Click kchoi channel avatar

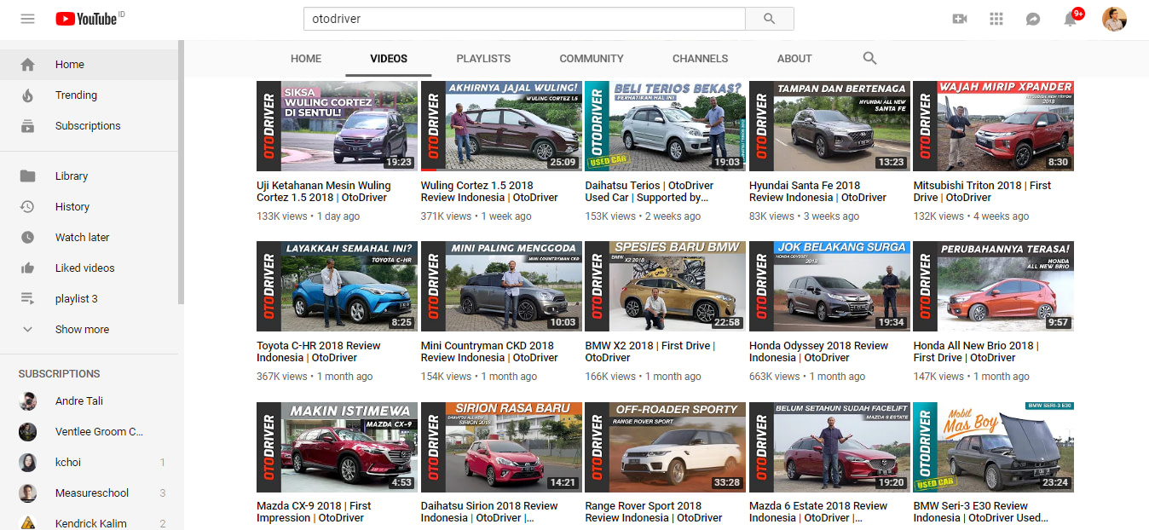[x=28, y=463]
